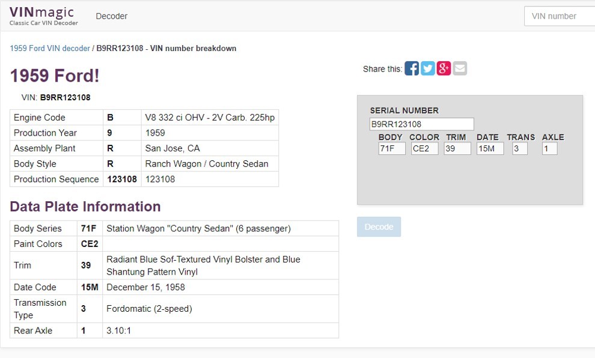This screenshot has height=358, width=595.
Task: Select the COLOR code field
Action: (424, 148)
